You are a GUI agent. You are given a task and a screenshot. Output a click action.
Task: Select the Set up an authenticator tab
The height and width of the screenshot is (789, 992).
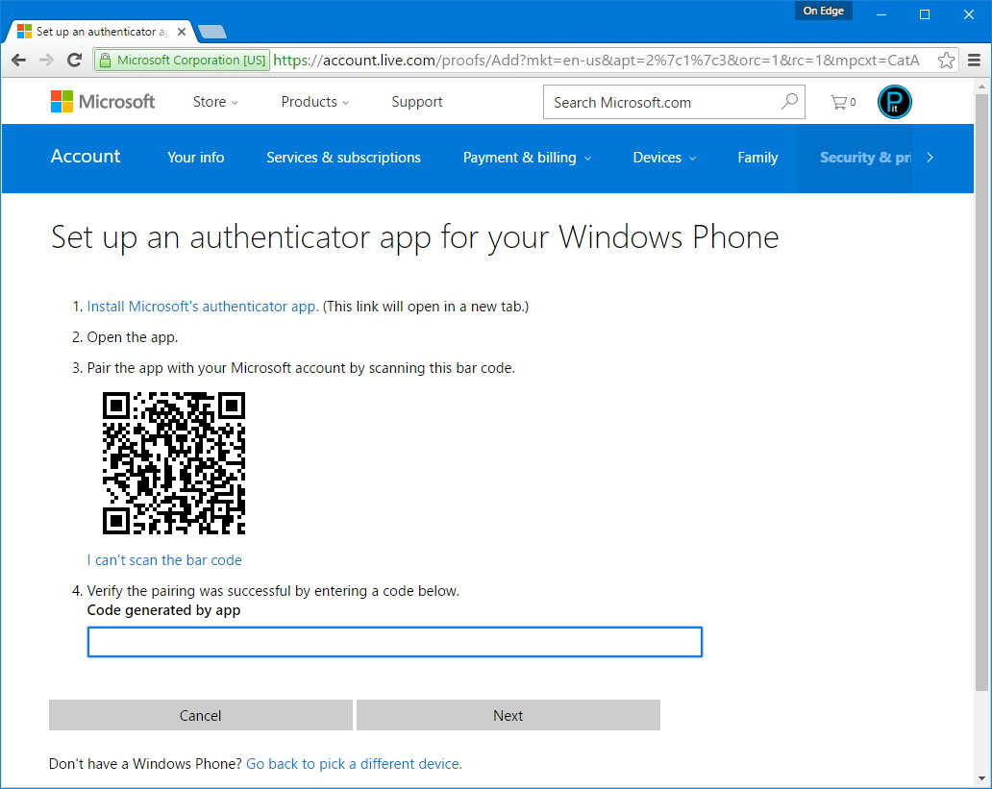pyautogui.click(x=101, y=32)
